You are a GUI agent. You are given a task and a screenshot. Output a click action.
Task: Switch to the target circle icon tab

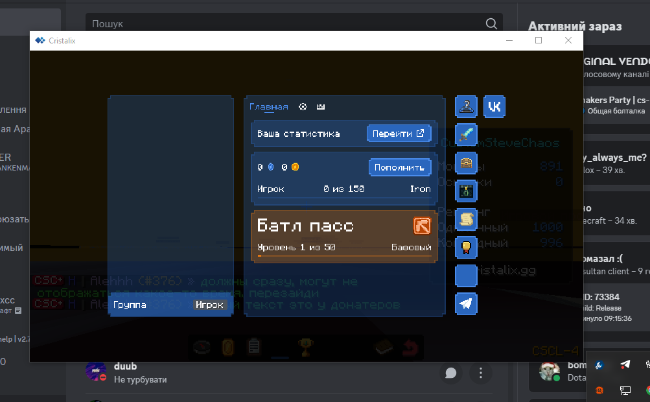click(303, 106)
